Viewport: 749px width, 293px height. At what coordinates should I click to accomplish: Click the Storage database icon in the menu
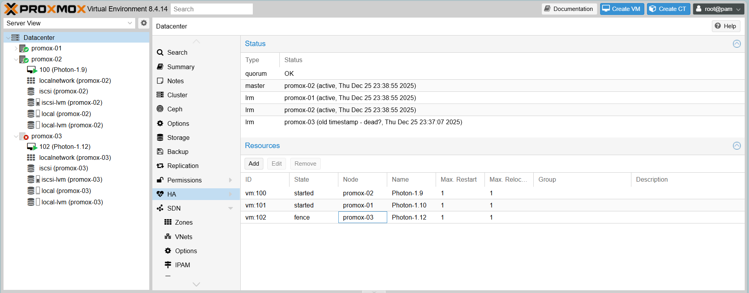coord(160,138)
